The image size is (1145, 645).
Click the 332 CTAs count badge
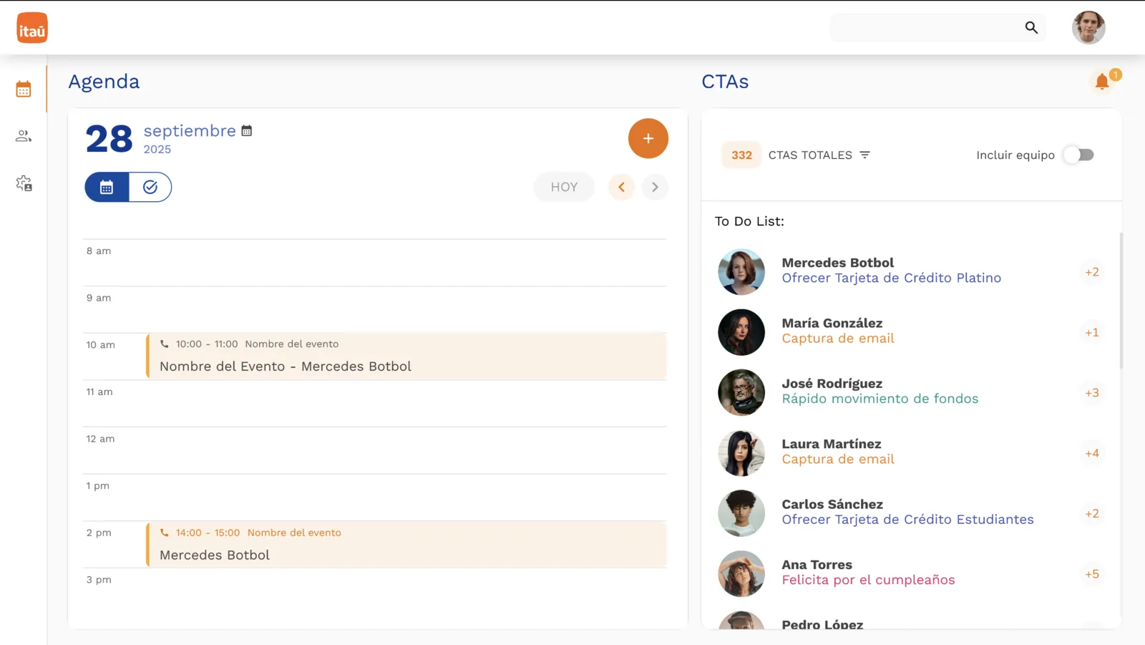(741, 155)
